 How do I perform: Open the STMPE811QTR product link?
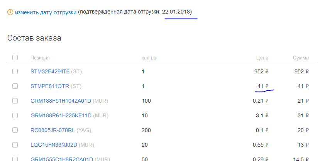click(50, 86)
